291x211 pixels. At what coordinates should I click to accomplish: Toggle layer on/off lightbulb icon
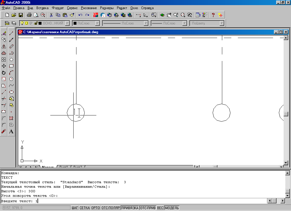22,23
